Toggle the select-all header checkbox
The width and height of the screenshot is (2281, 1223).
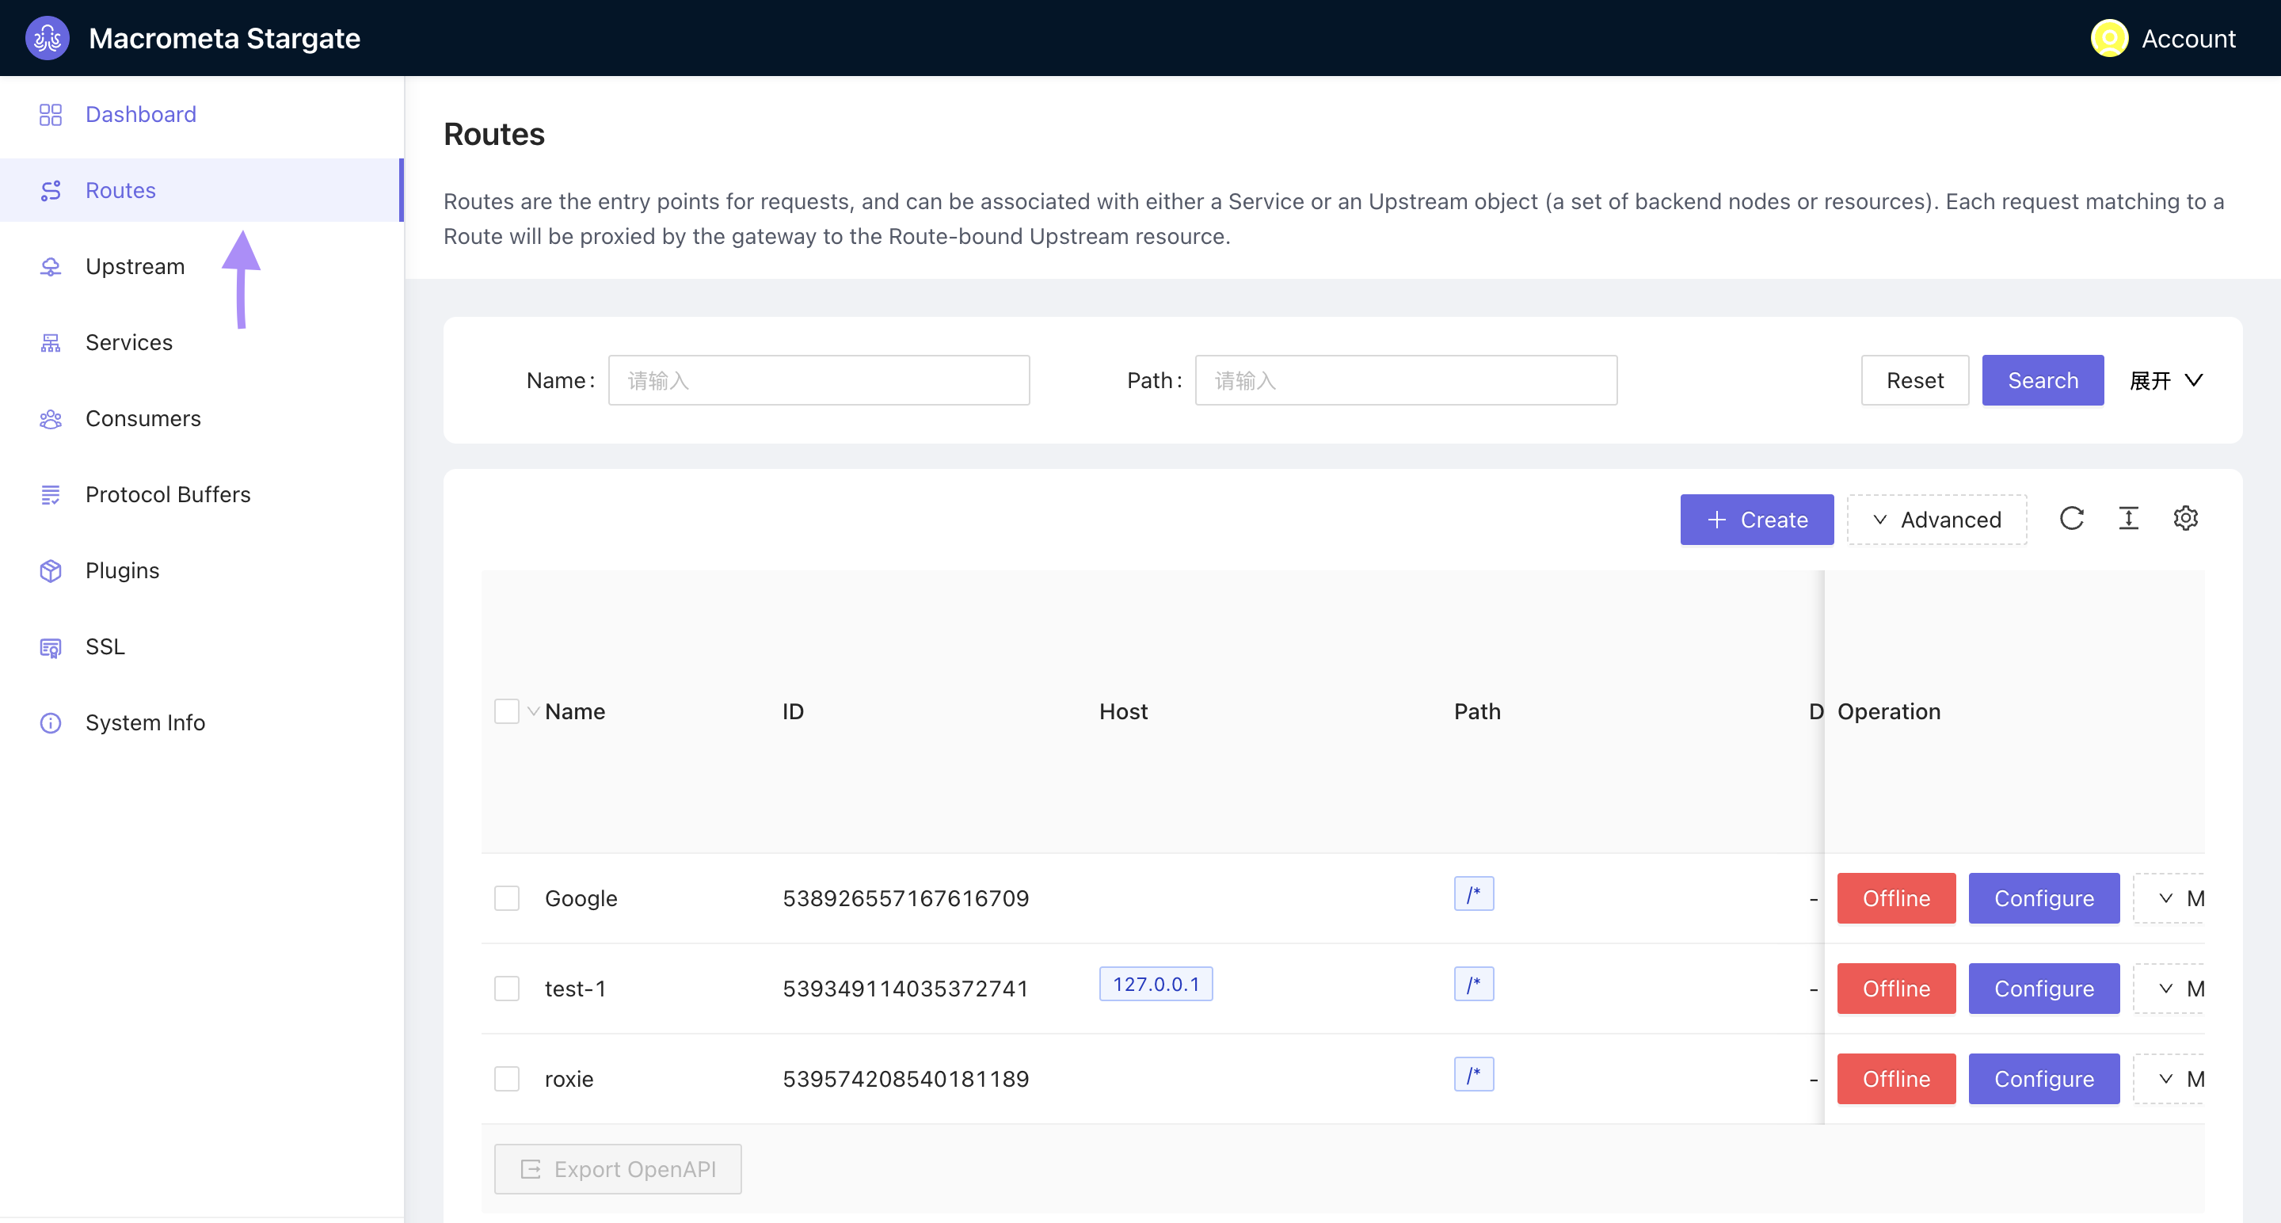[x=507, y=711]
